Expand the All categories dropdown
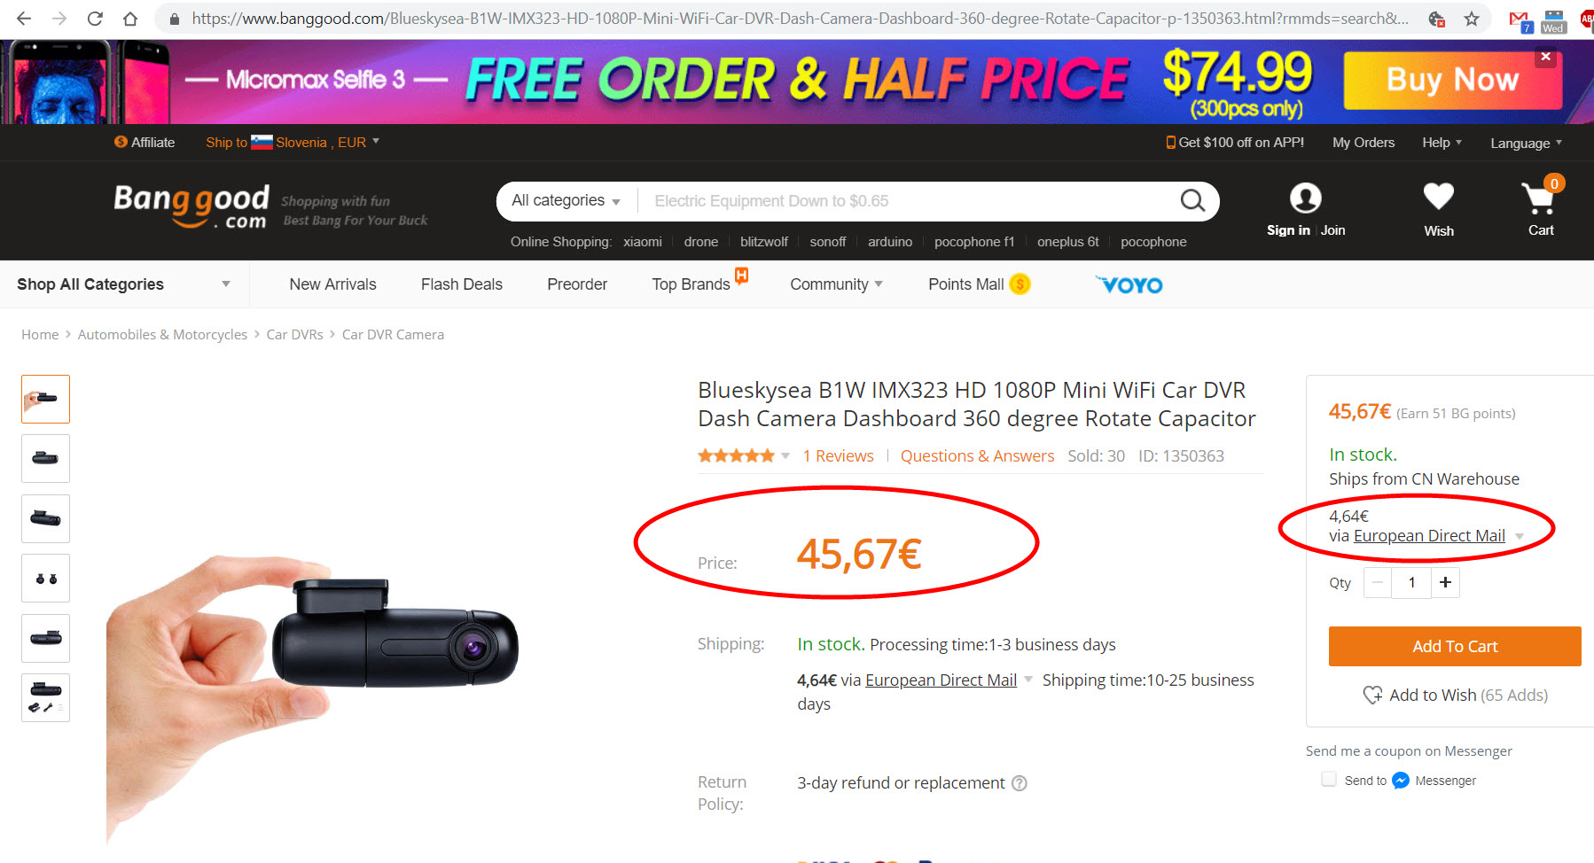This screenshot has width=1594, height=863. [x=566, y=201]
